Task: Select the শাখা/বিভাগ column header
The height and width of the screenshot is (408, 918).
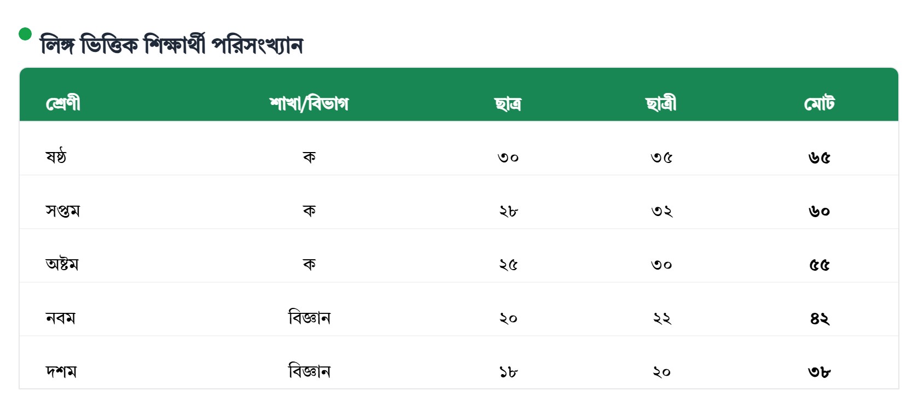Action: coord(309,103)
